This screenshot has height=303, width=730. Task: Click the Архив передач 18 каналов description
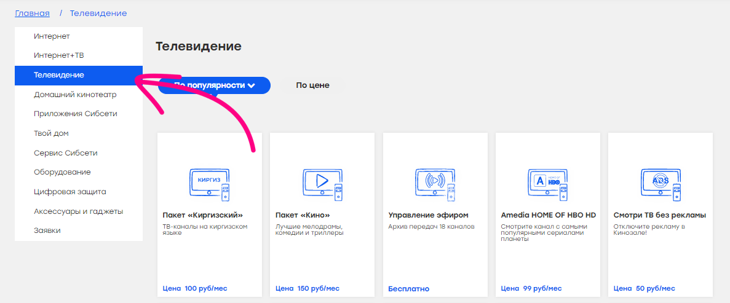[x=431, y=227]
